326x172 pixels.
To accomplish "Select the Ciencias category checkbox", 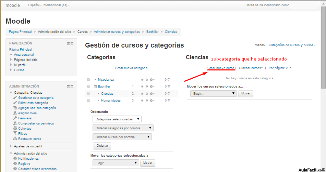I will 88,94.
